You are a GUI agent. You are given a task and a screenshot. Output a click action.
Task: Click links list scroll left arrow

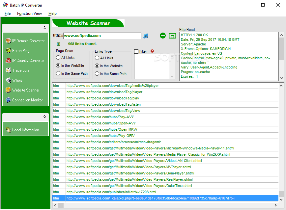[55, 205]
